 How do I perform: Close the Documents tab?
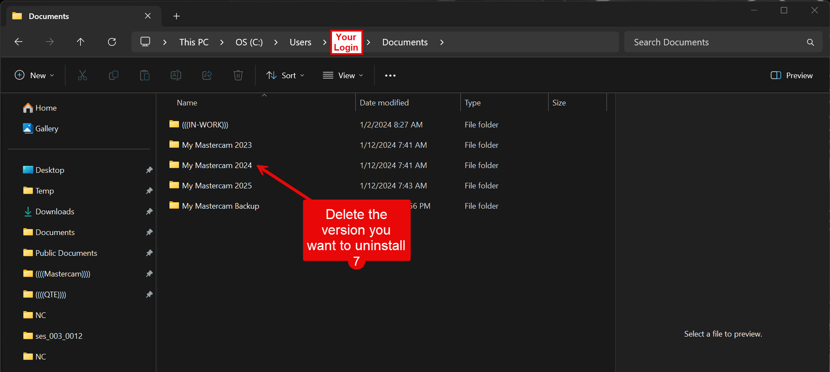pyautogui.click(x=148, y=16)
